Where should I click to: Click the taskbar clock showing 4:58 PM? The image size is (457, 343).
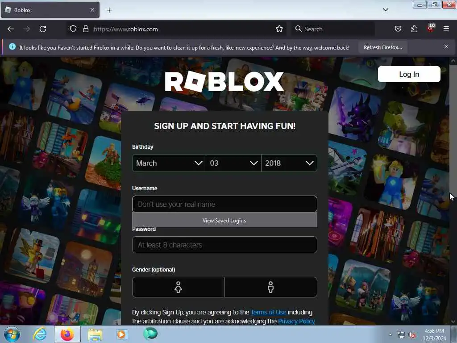(434, 335)
